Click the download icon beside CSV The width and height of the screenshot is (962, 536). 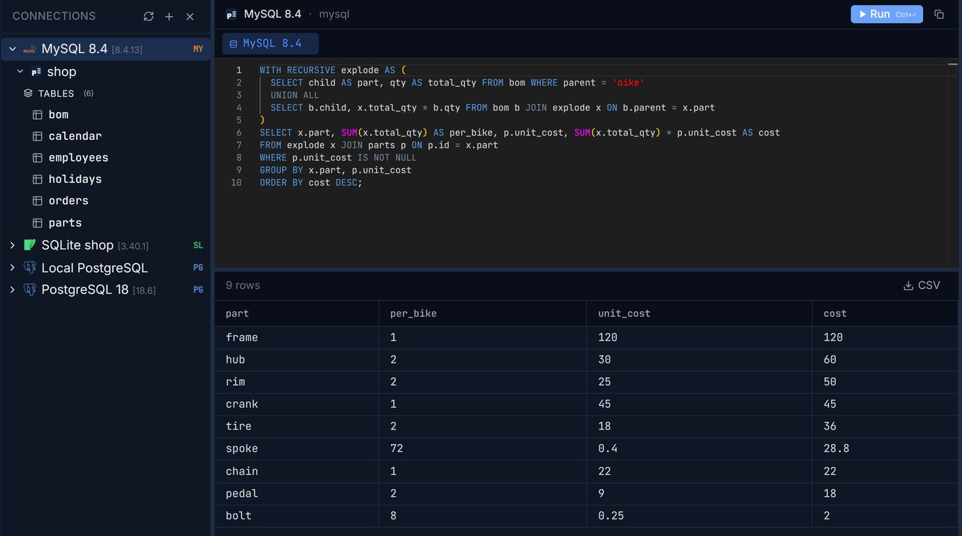click(x=908, y=285)
